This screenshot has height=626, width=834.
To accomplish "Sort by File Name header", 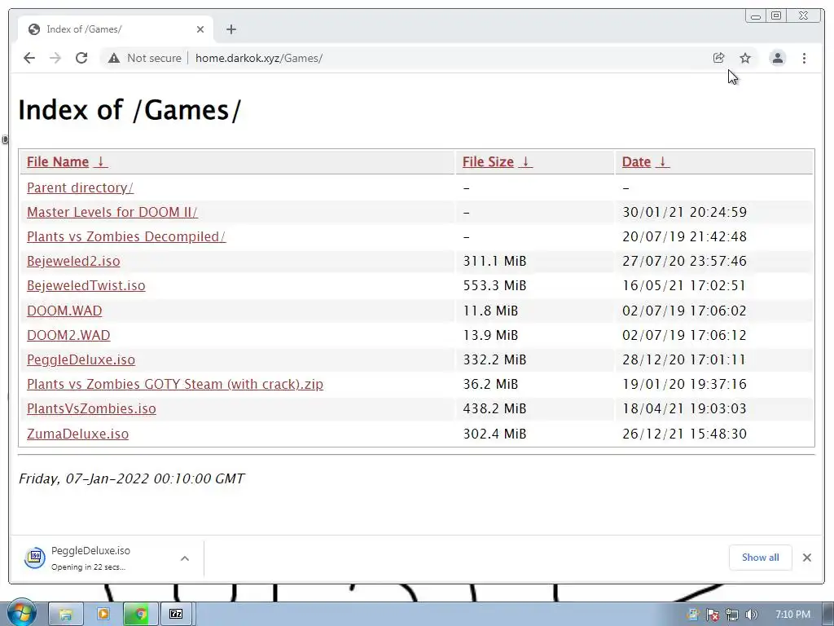I will 58,162.
